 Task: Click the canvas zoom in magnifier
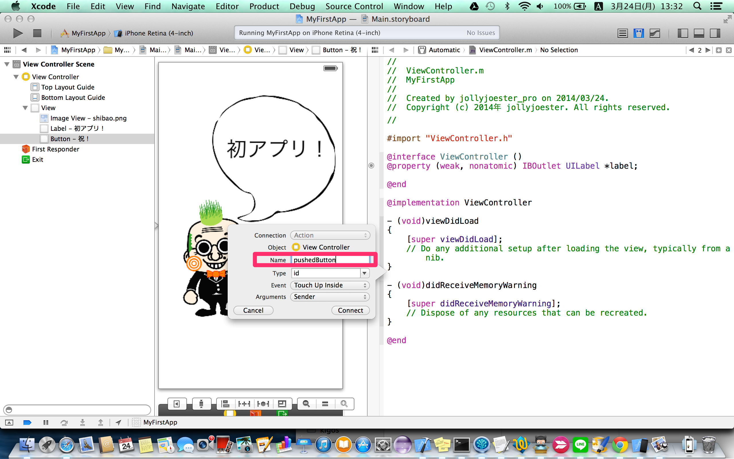point(344,403)
